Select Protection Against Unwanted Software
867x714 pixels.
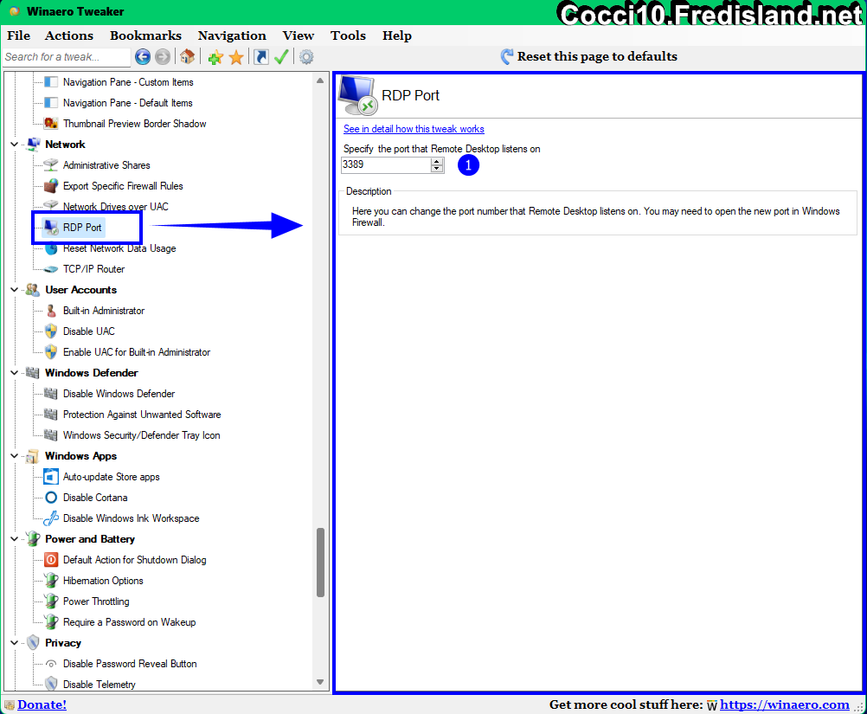point(142,415)
